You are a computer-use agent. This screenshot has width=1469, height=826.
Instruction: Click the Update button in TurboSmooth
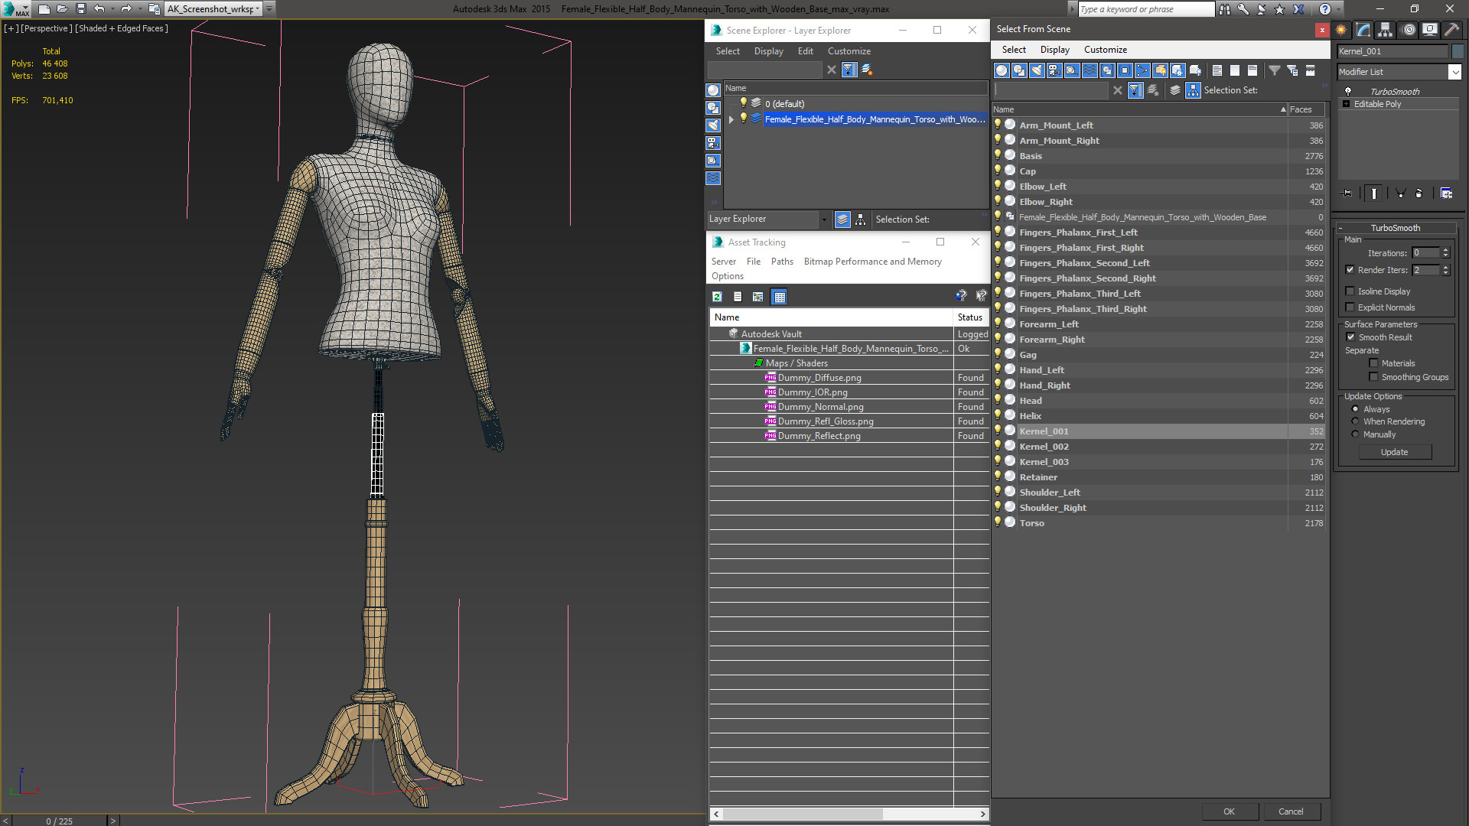pyautogui.click(x=1394, y=452)
